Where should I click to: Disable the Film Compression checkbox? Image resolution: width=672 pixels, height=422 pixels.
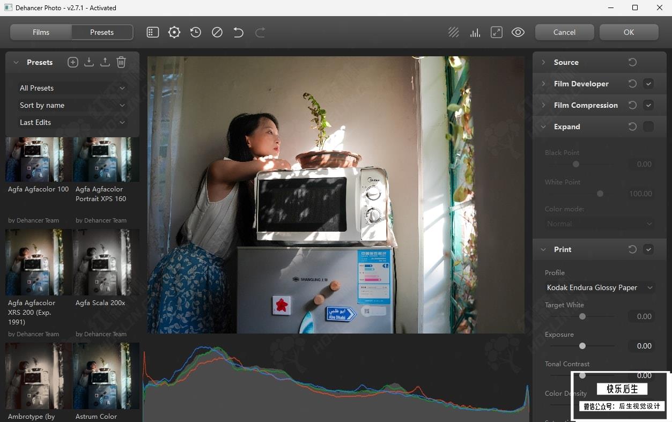pyautogui.click(x=649, y=105)
